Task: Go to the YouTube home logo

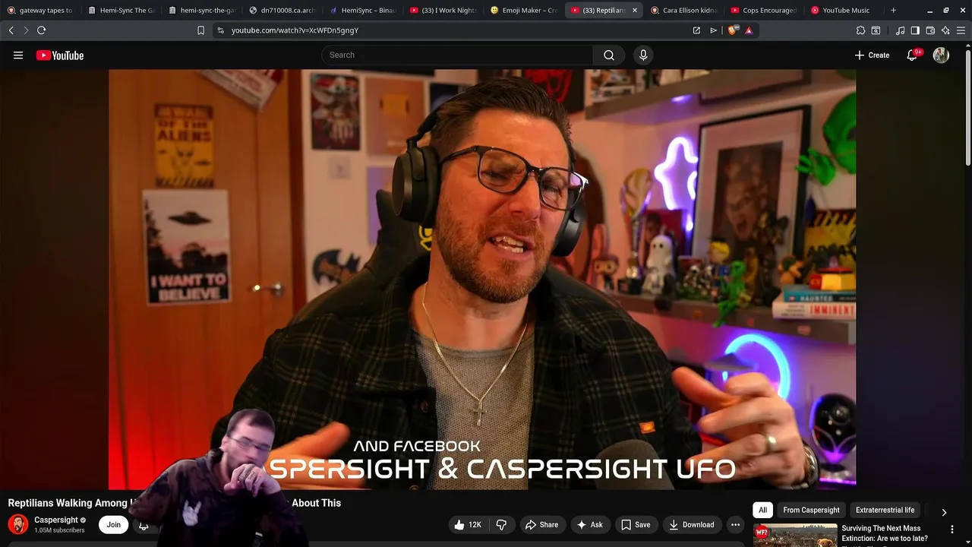Action: click(x=60, y=55)
